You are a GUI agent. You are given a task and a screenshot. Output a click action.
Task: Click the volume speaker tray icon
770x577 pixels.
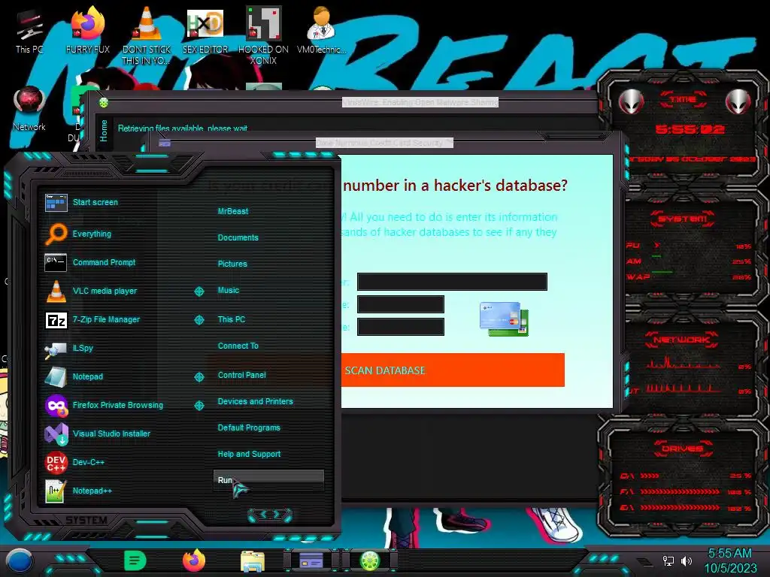(x=687, y=560)
